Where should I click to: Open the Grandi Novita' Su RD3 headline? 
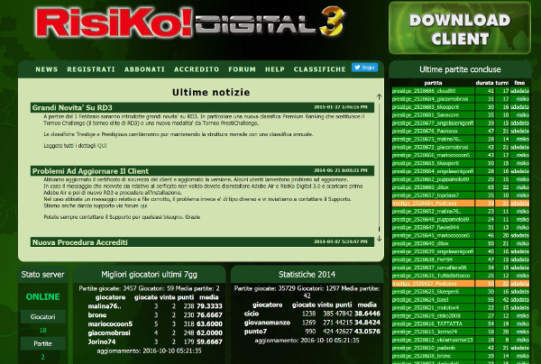pos(72,107)
